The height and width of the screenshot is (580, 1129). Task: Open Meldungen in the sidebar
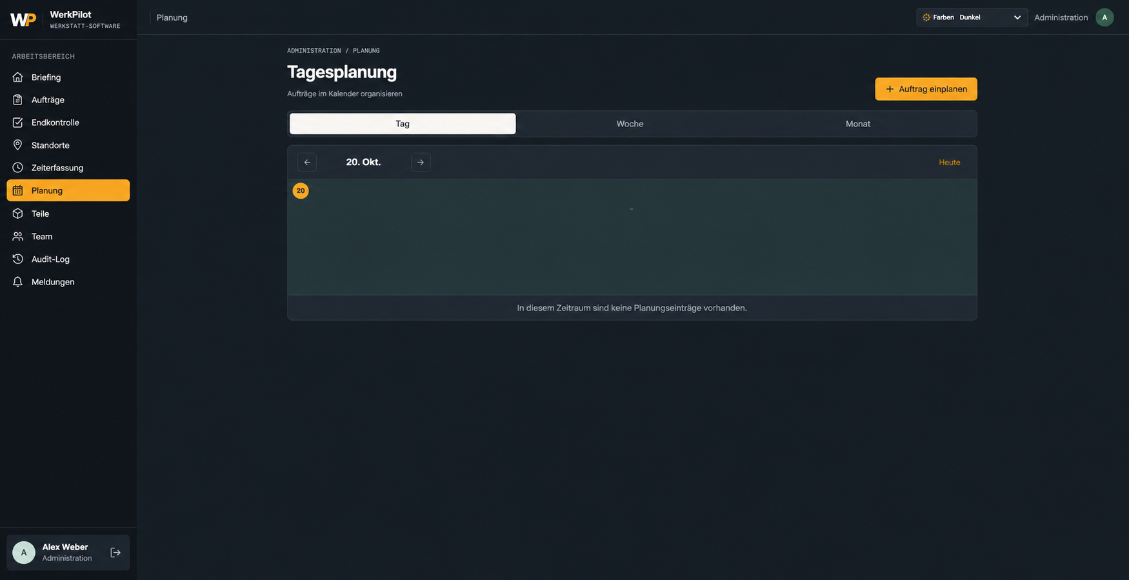[68, 282]
